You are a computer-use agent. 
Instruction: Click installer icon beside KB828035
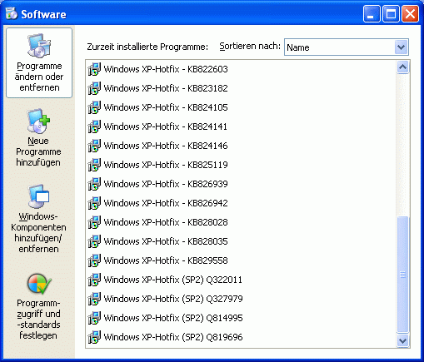[x=94, y=241]
